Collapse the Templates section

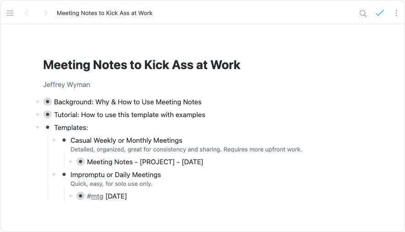coord(38,128)
